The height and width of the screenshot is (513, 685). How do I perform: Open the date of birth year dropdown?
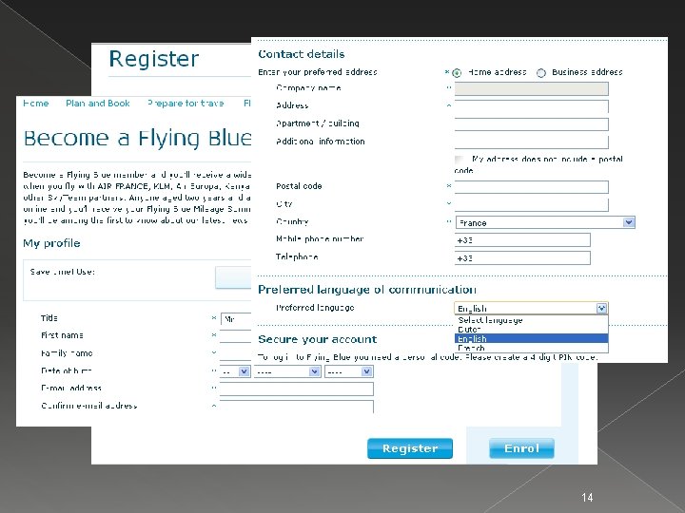348,371
